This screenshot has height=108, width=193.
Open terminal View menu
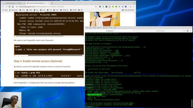[x=94, y=28]
